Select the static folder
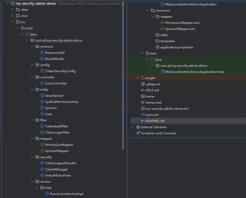Screen dimensions: 246x198 (164, 35)
